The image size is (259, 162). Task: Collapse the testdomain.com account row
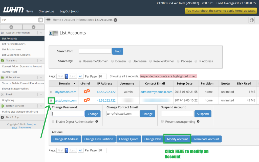point(51,100)
